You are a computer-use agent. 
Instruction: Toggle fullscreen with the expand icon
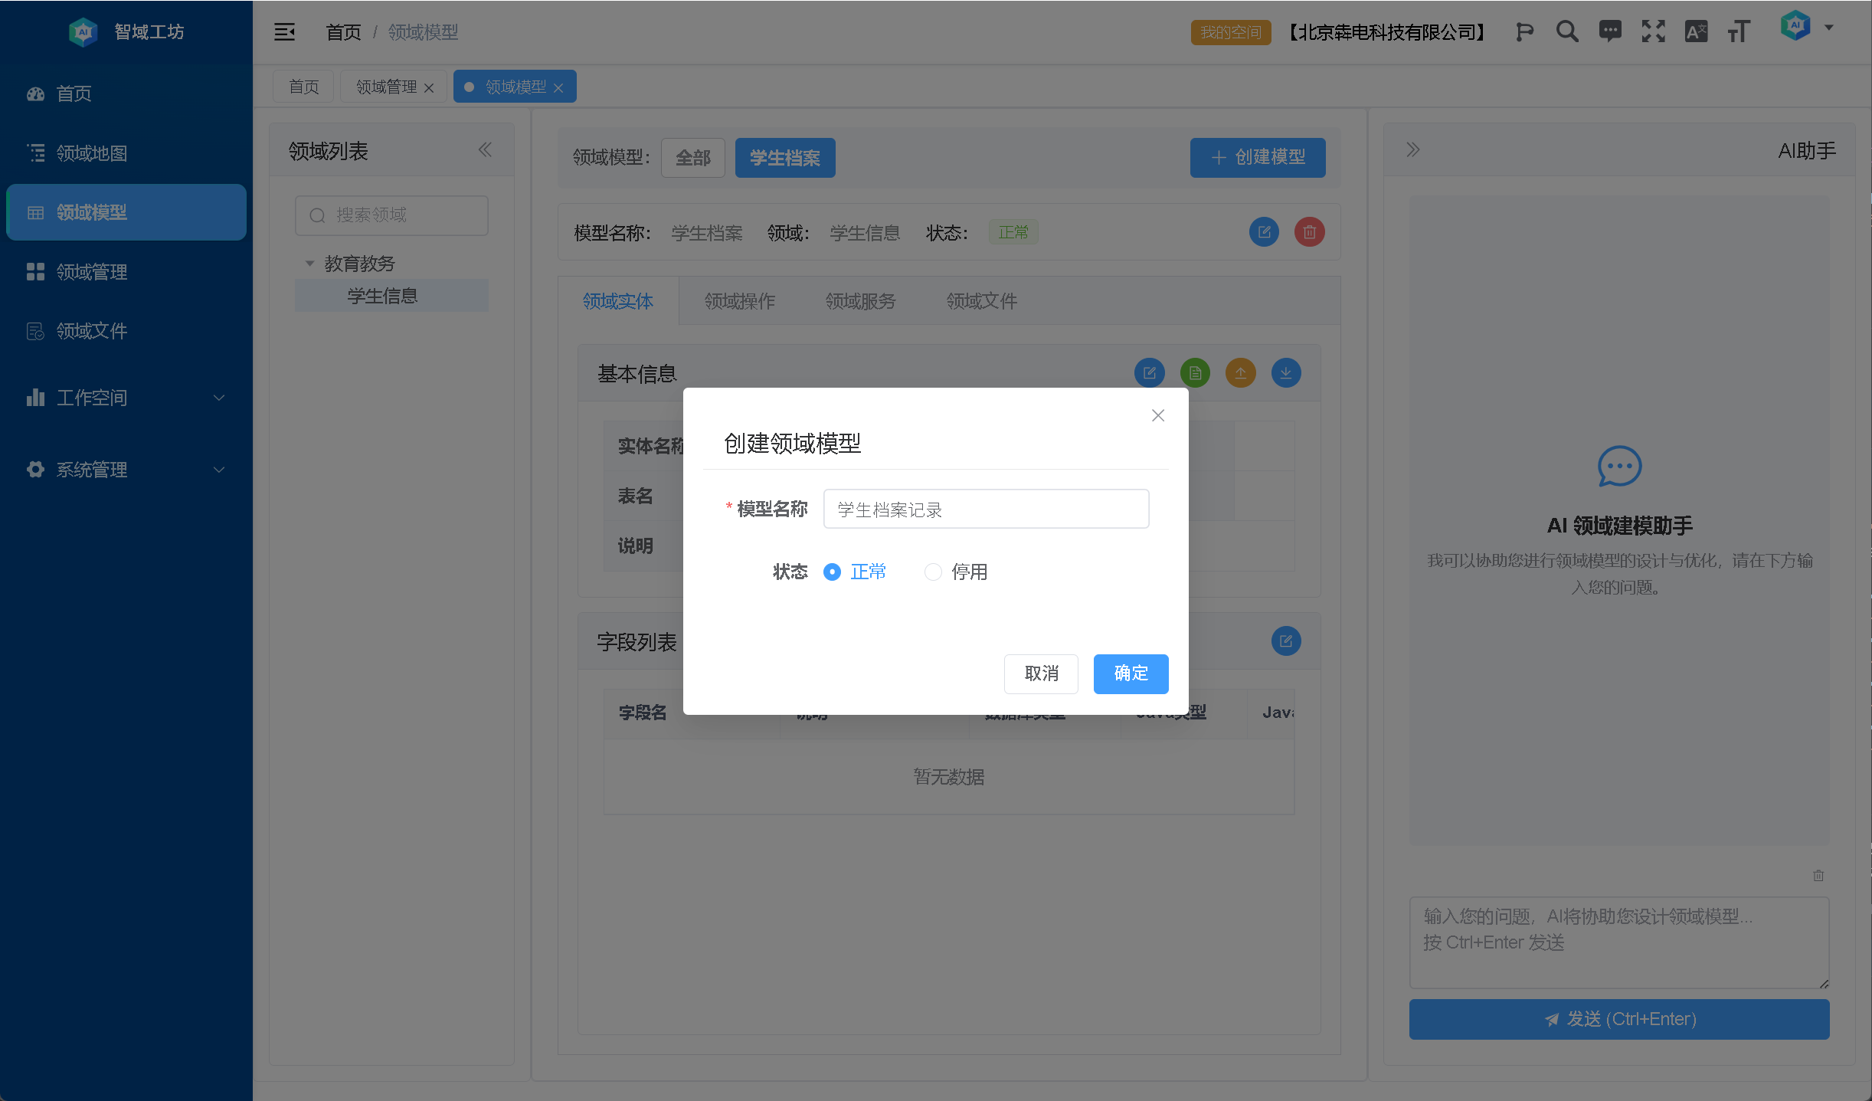(x=1653, y=31)
